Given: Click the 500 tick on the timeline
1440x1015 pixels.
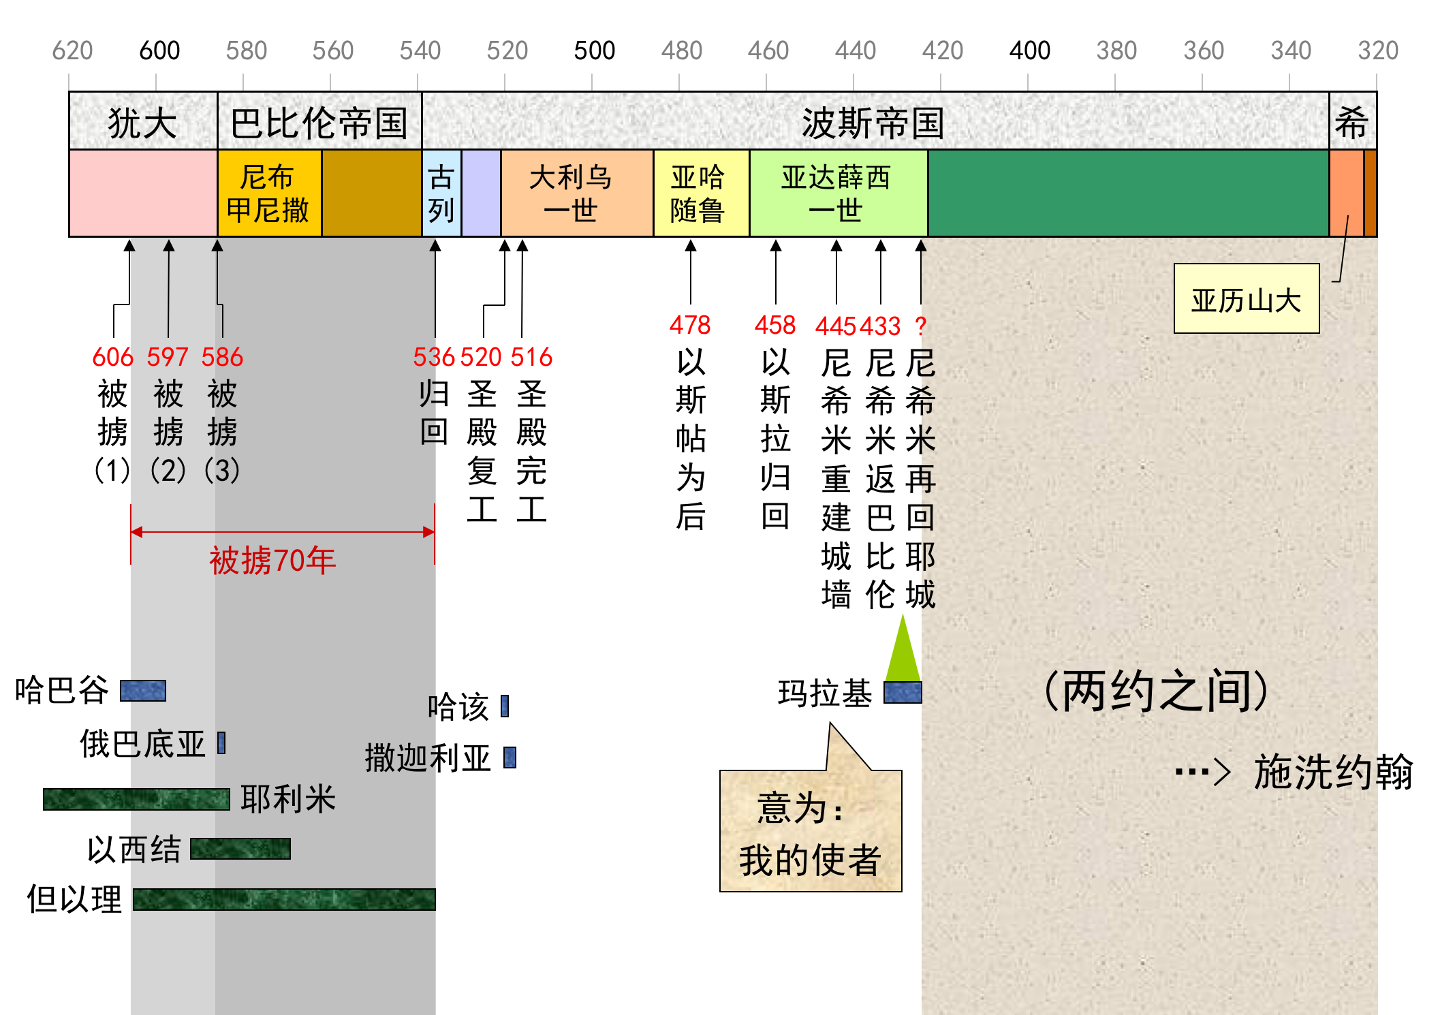Looking at the screenshot, I should [594, 50].
